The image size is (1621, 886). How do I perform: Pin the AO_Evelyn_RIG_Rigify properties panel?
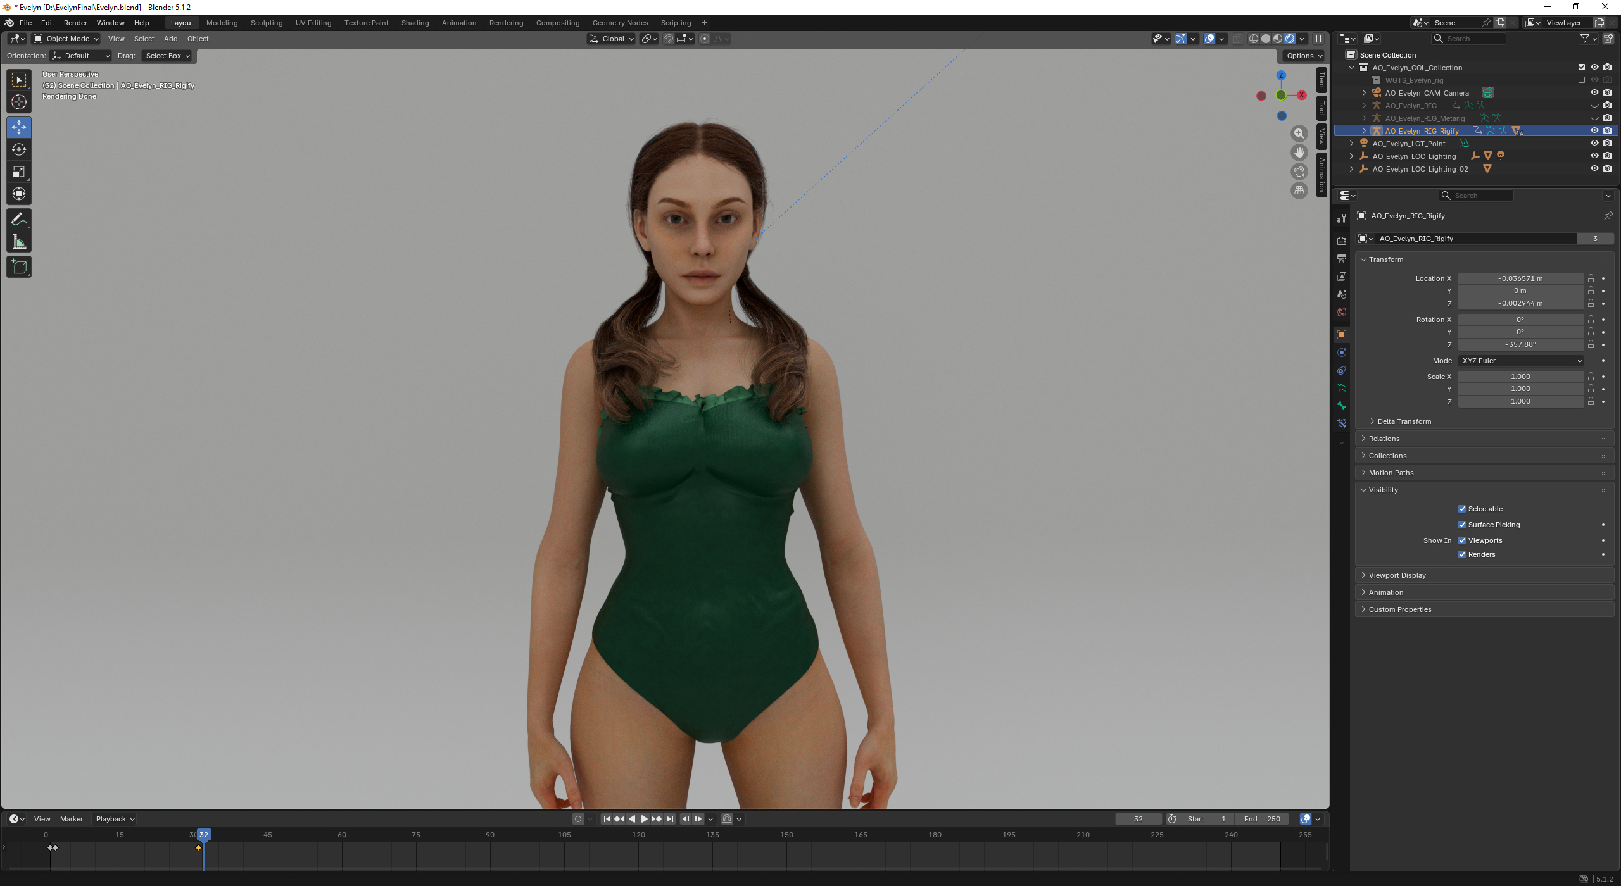point(1608,216)
